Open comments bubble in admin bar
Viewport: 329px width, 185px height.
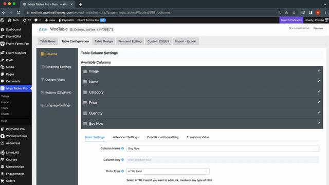coord(38,20)
